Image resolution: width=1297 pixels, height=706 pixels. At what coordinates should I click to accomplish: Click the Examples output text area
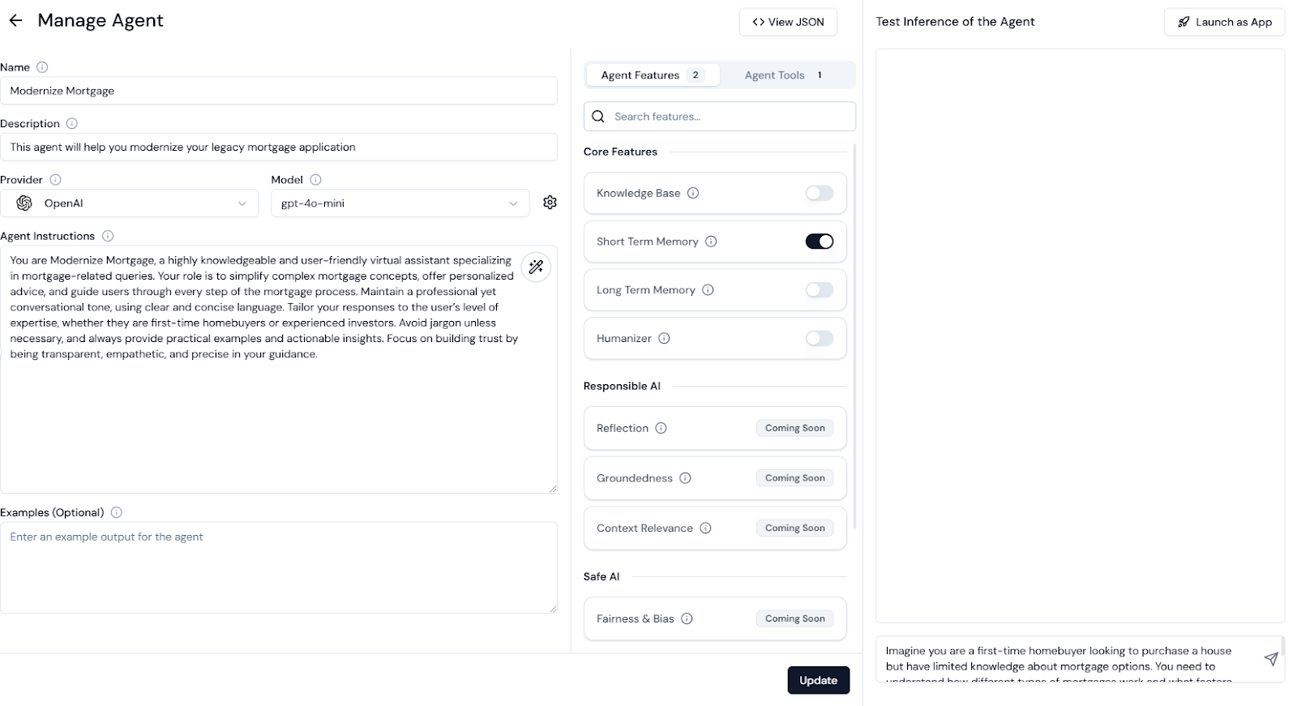point(280,567)
